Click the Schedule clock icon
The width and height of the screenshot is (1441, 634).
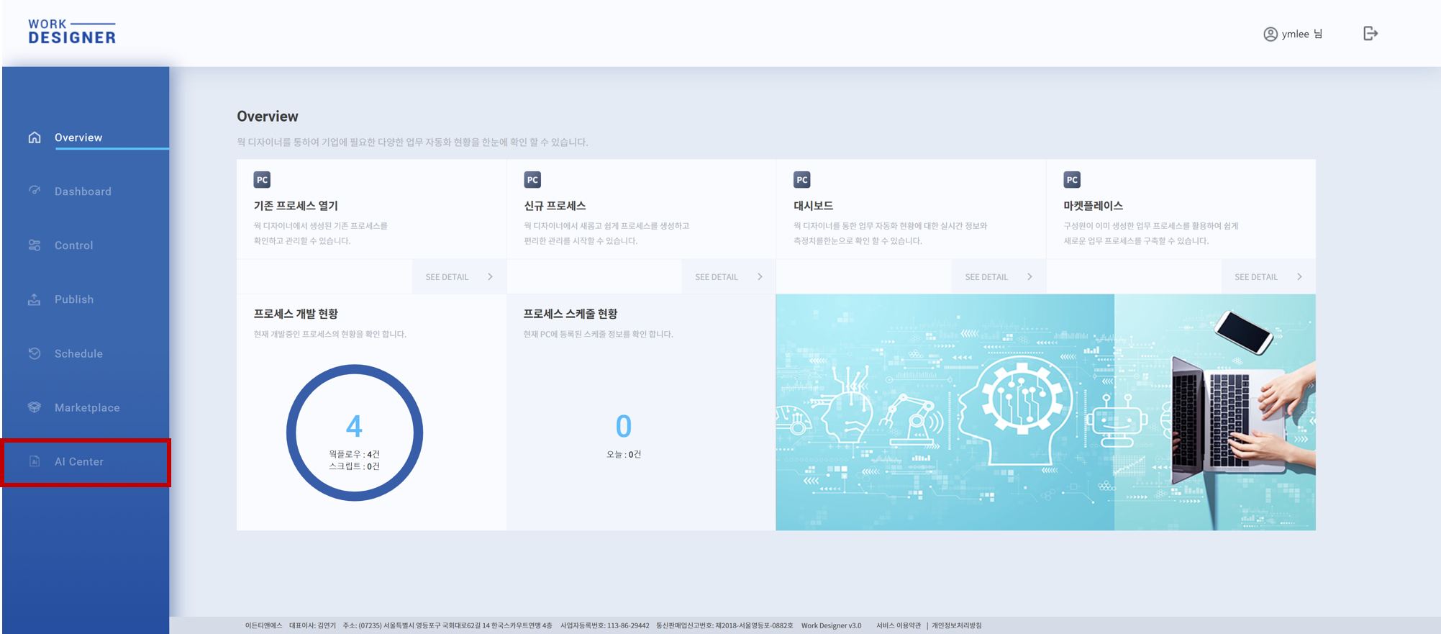(x=35, y=353)
